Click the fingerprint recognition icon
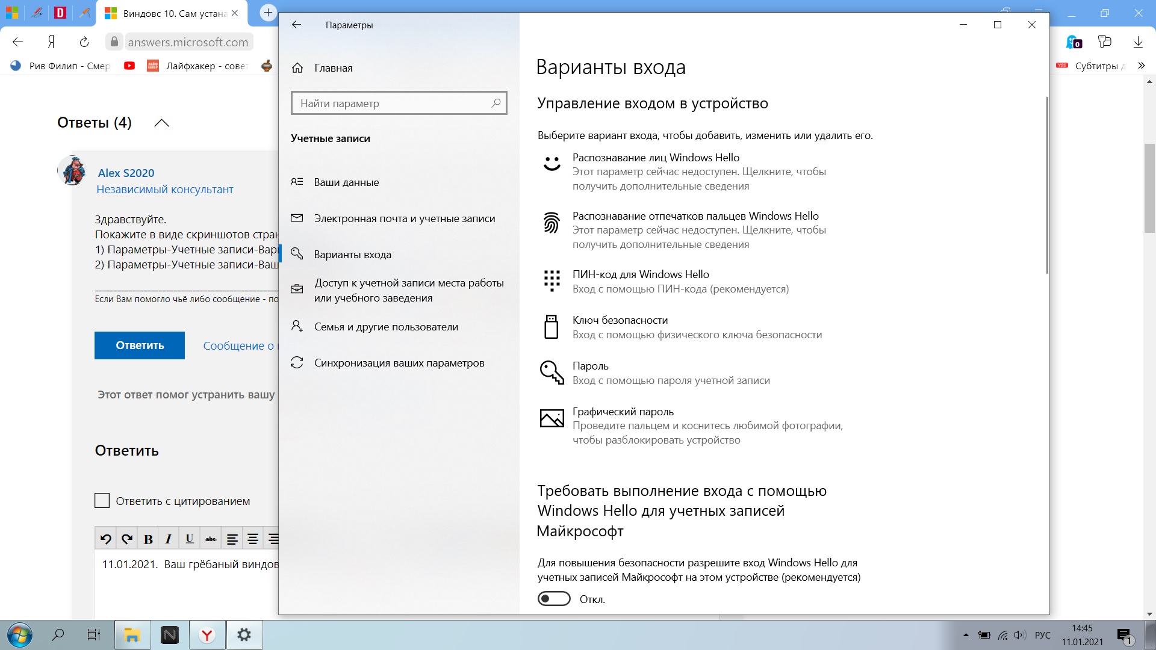Image resolution: width=1156 pixels, height=650 pixels. click(x=552, y=223)
